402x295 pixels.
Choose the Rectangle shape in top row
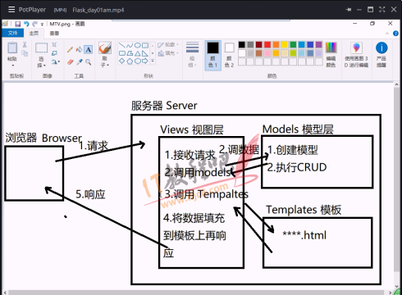pyautogui.click(x=145, y=45)
